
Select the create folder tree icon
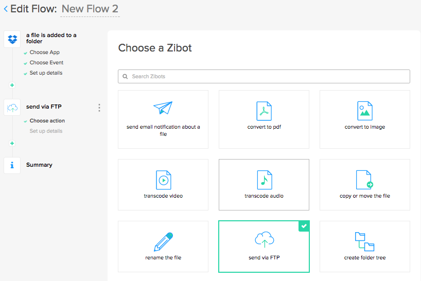coord(364,241)
